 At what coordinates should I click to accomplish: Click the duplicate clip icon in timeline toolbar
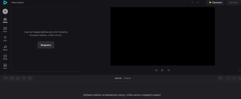pos(12,78)
